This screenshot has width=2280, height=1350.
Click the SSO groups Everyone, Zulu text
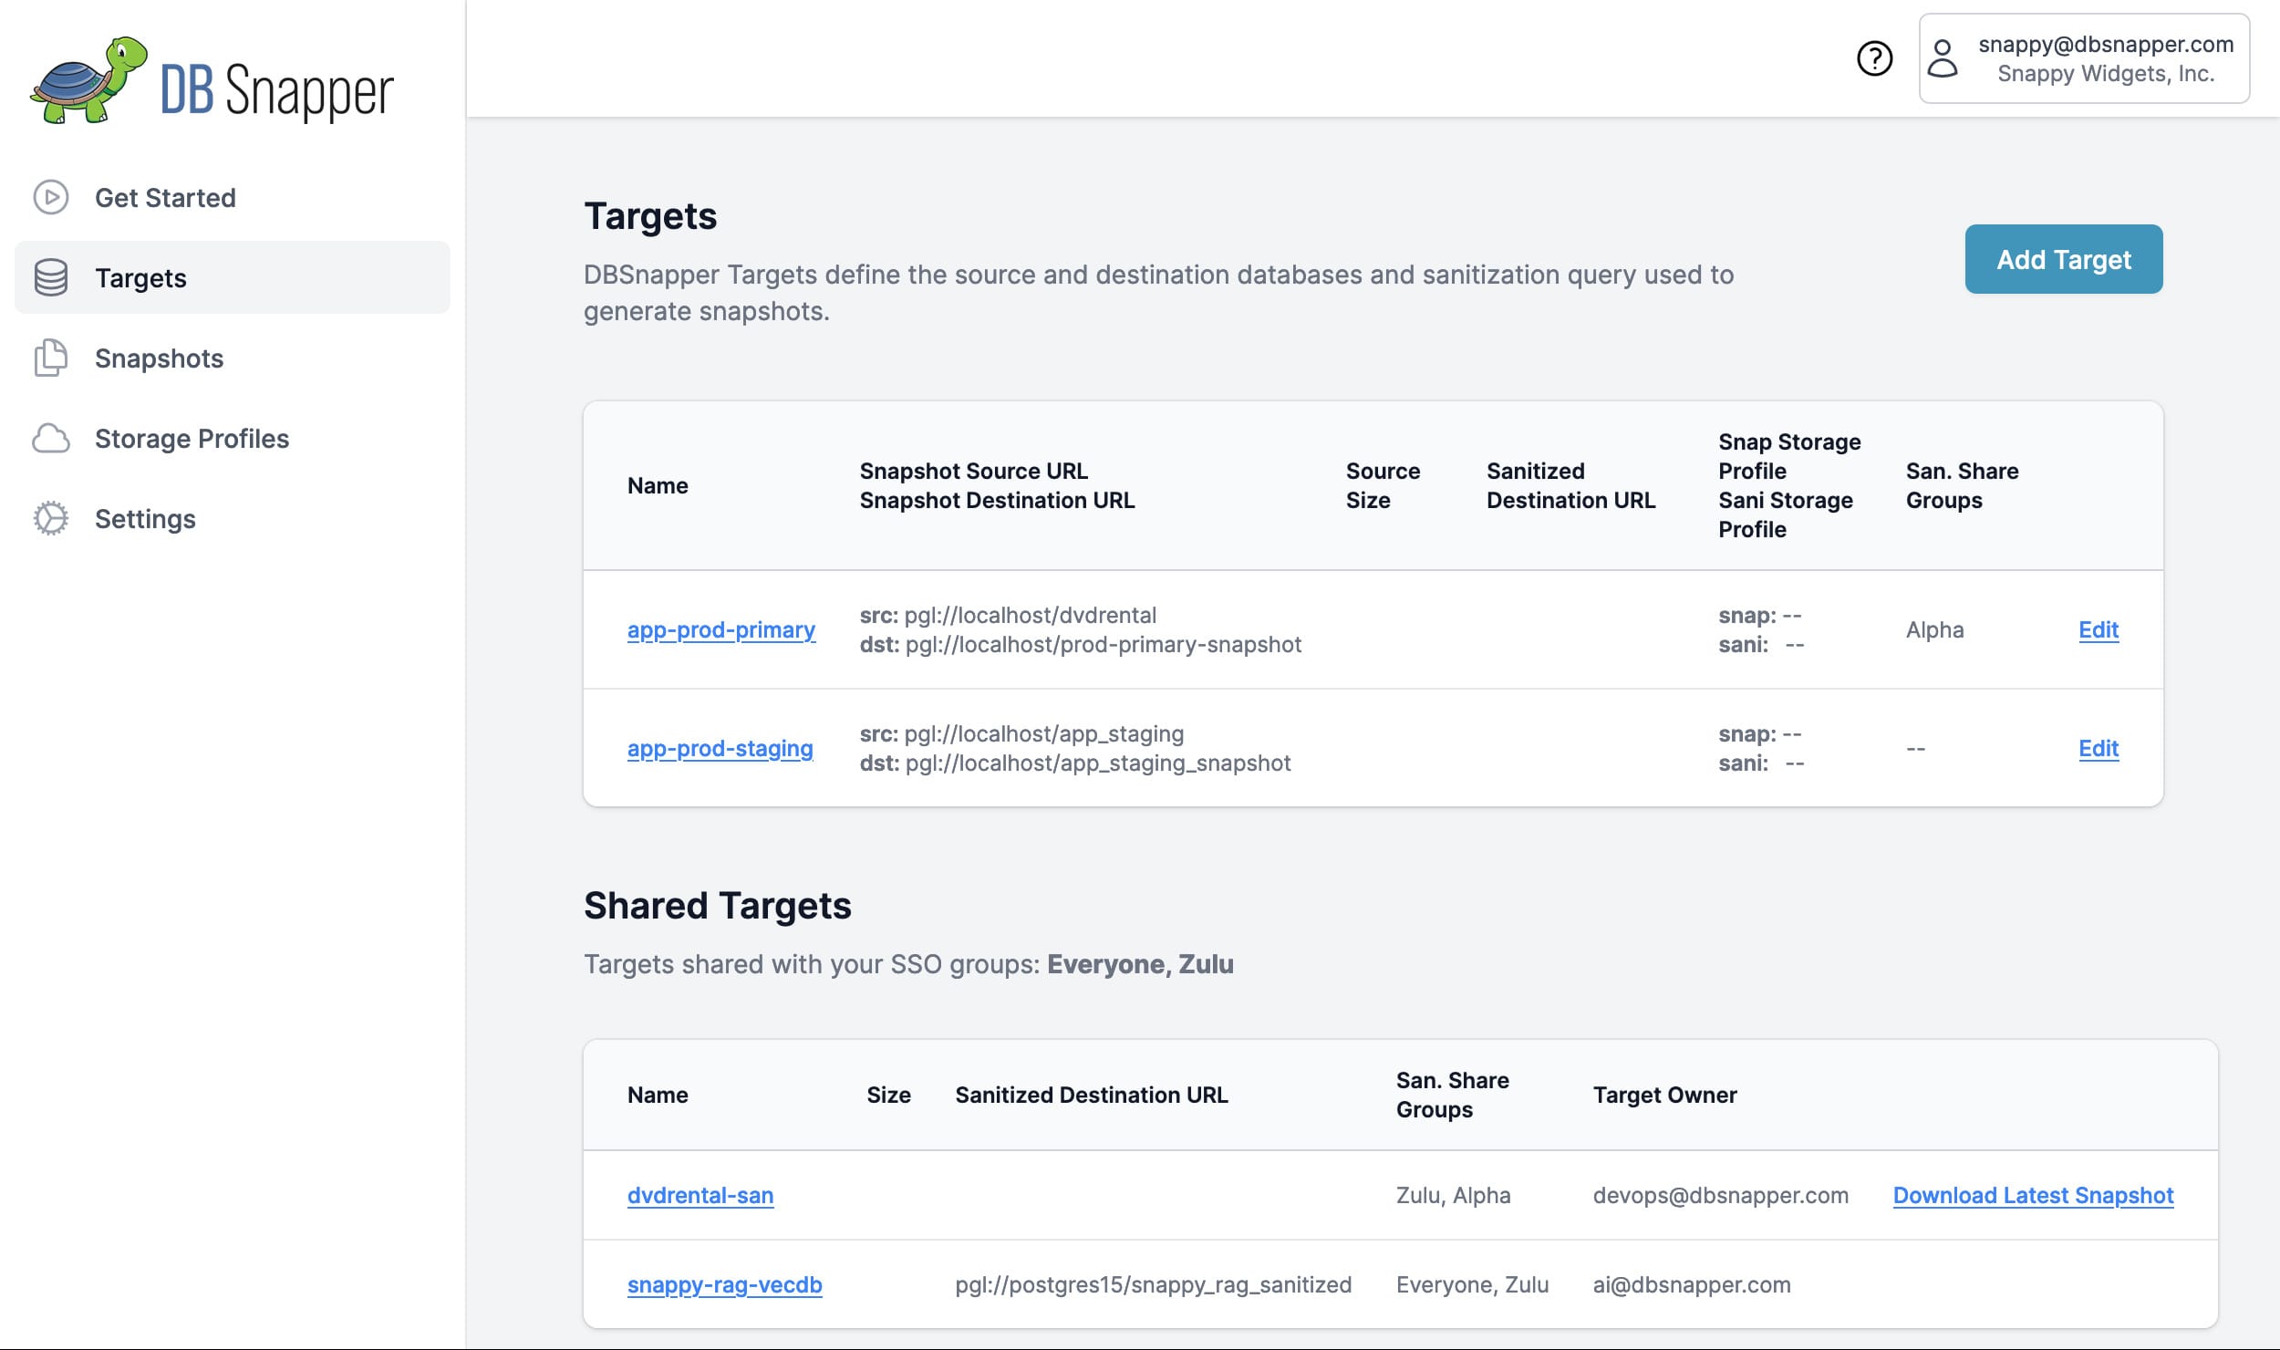point(1140,964)
